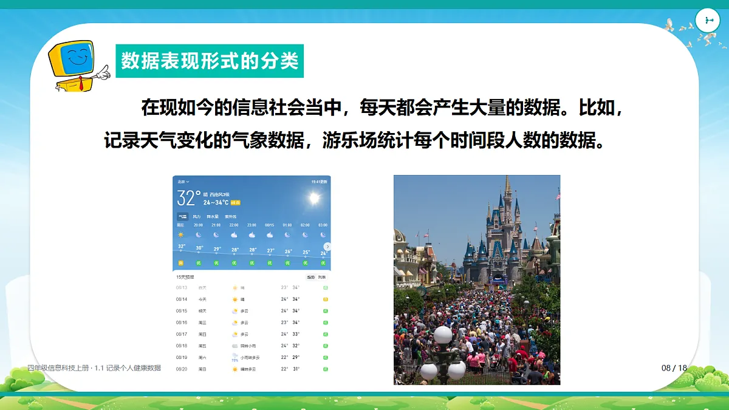Click the right arrow on hourly forecast
Screen dimensions: 729x410
point(327,247)
